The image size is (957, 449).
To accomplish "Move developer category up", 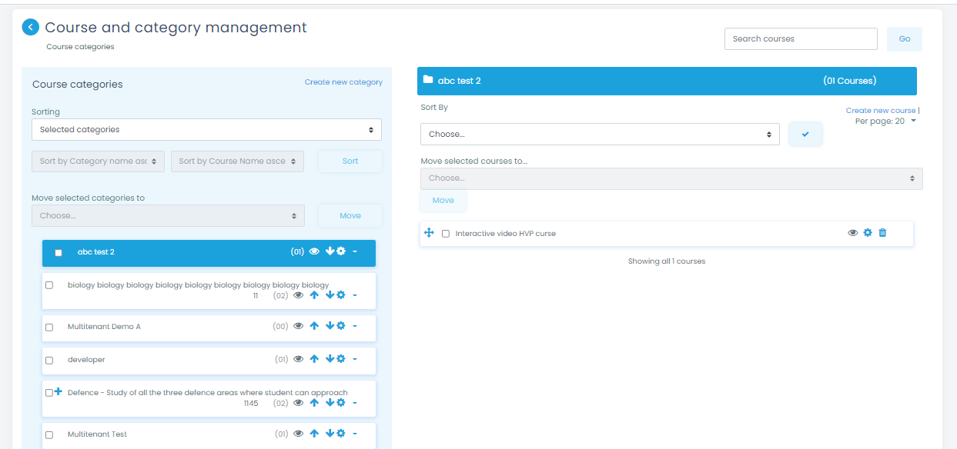I will (314, 359).
